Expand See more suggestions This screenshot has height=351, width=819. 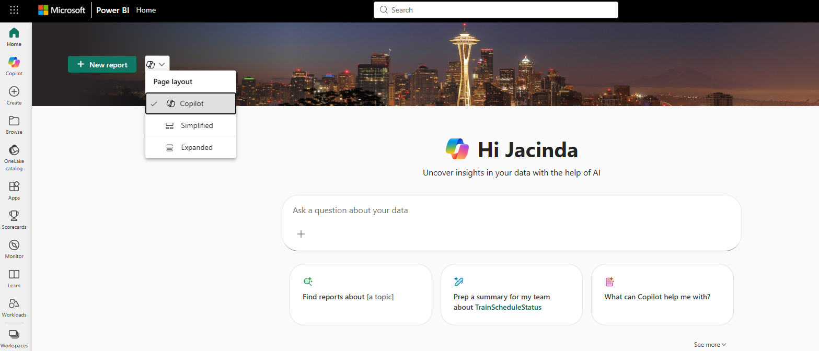710,345
